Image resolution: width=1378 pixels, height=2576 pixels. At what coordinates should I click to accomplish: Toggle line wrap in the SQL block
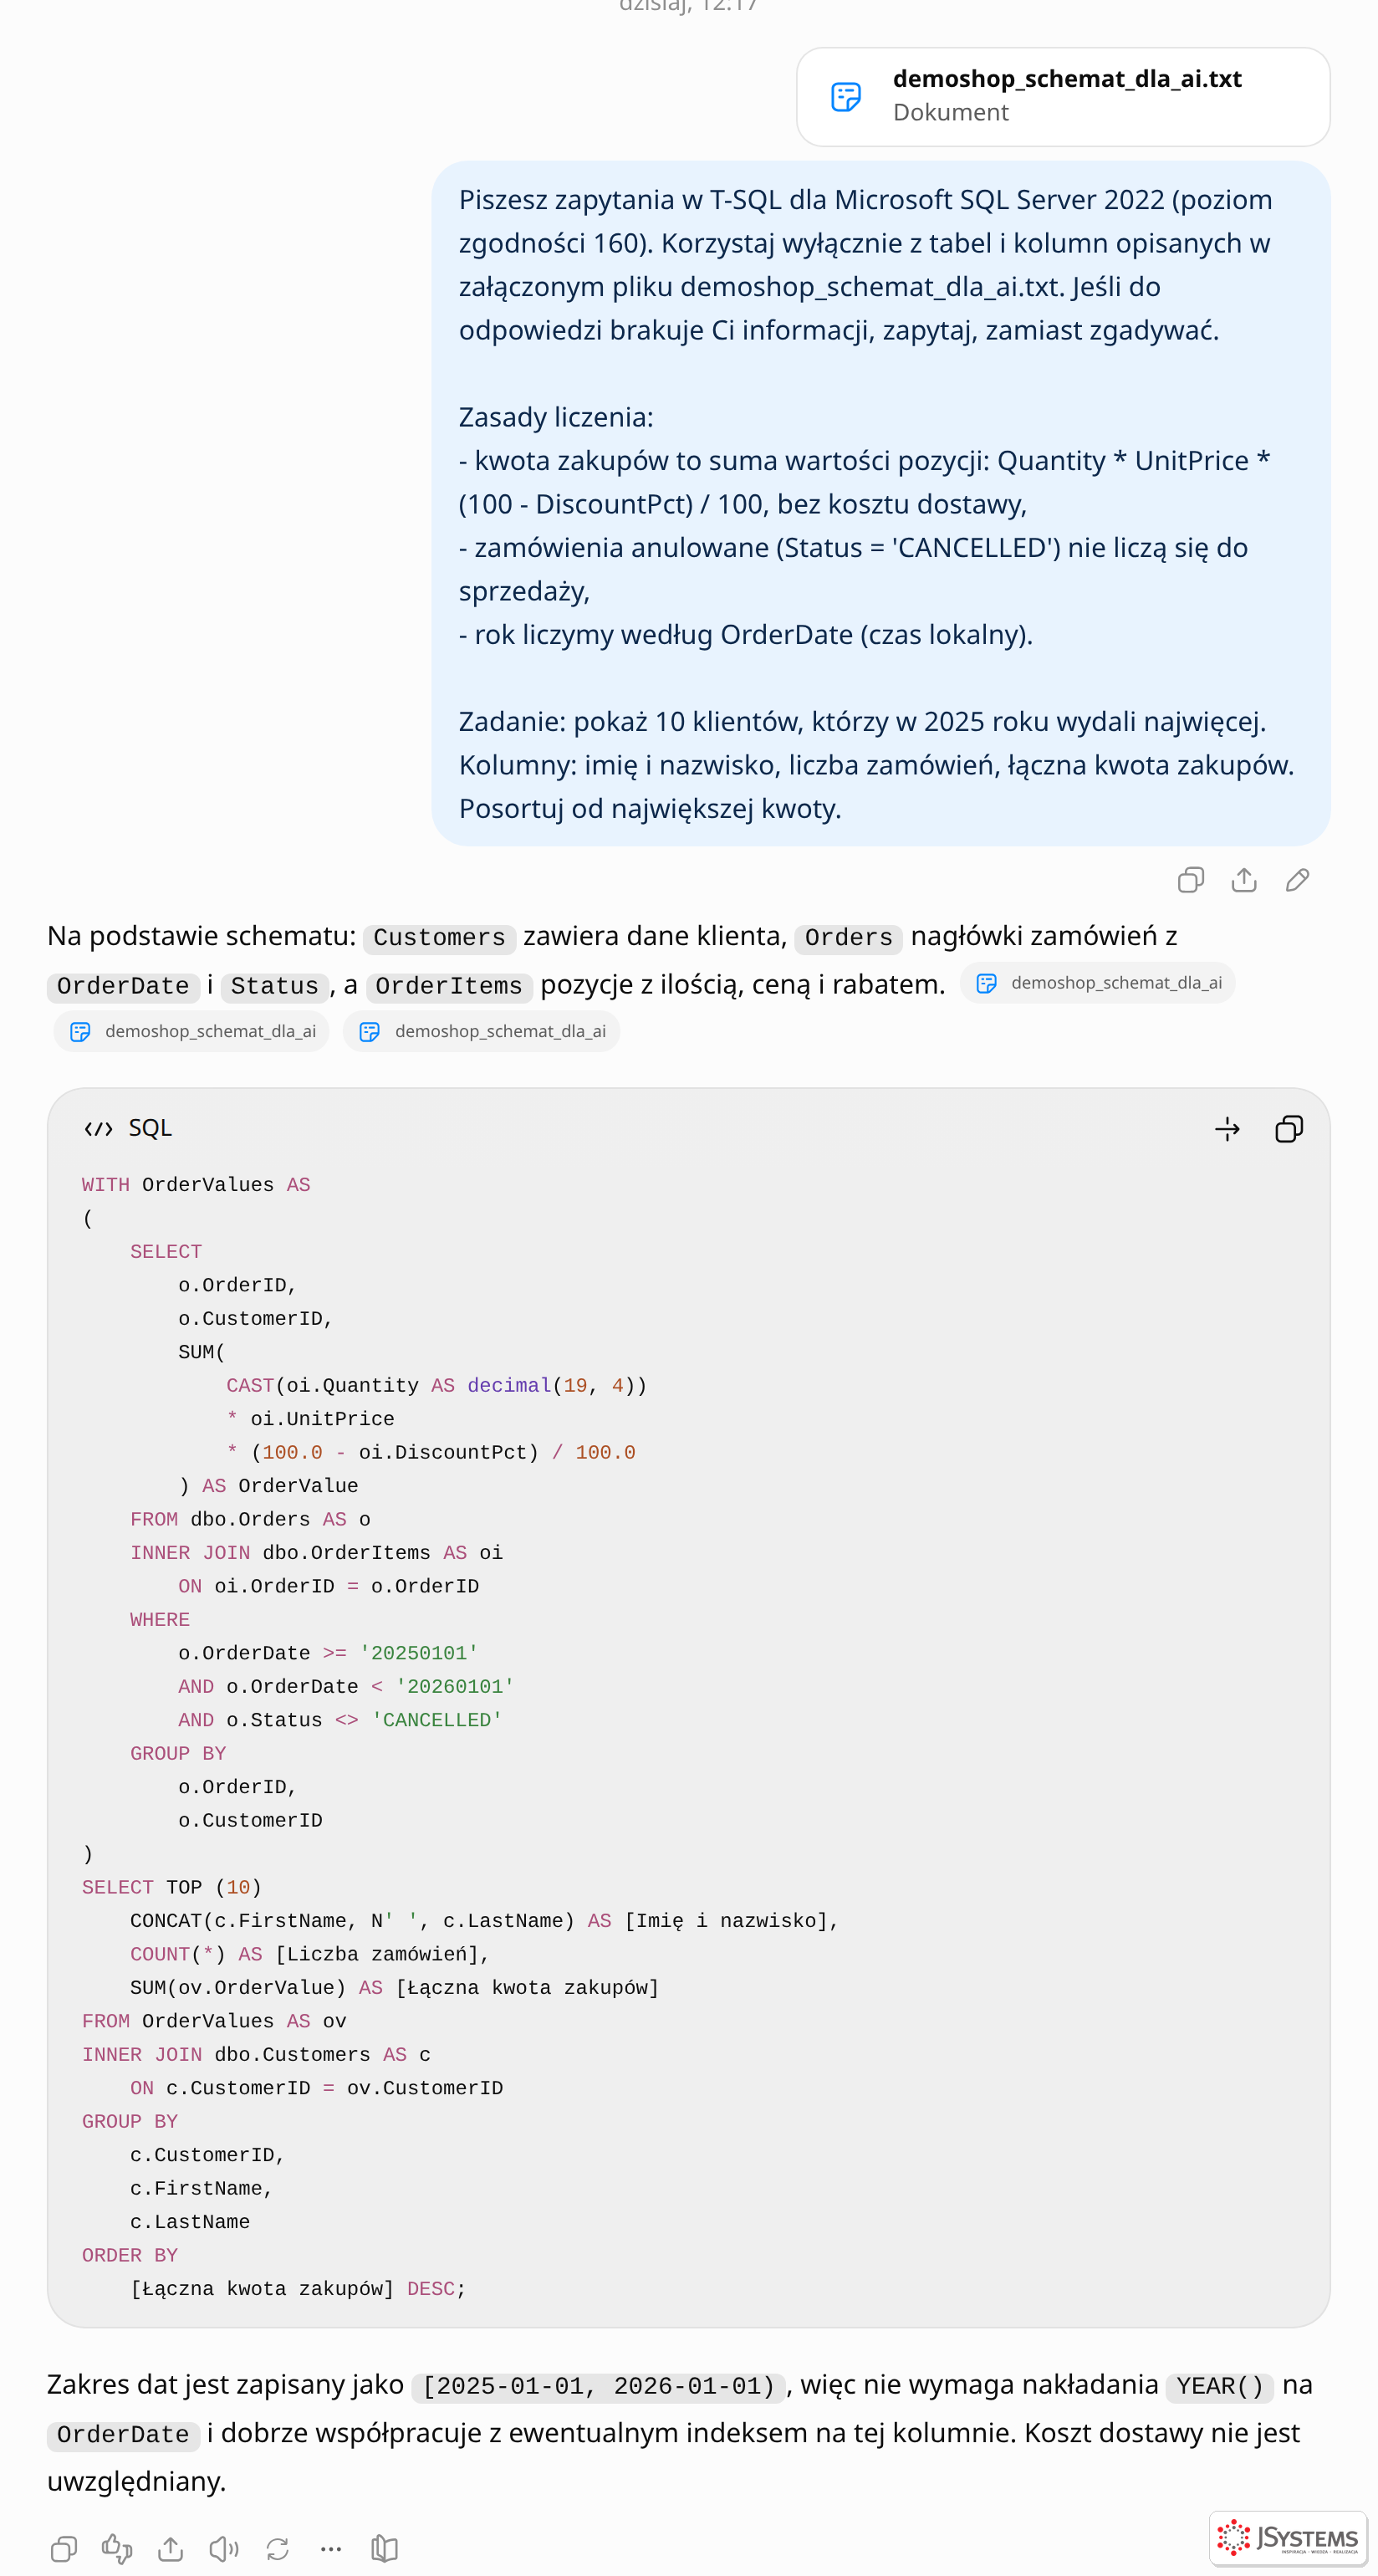point(1227,1129)
